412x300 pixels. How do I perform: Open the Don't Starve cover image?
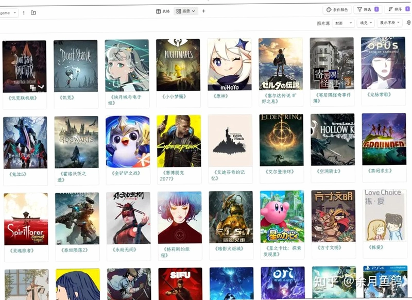point(76,66)
